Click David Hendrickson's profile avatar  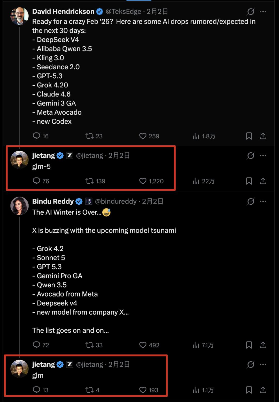pyautogui.click(x=19, y=16)
